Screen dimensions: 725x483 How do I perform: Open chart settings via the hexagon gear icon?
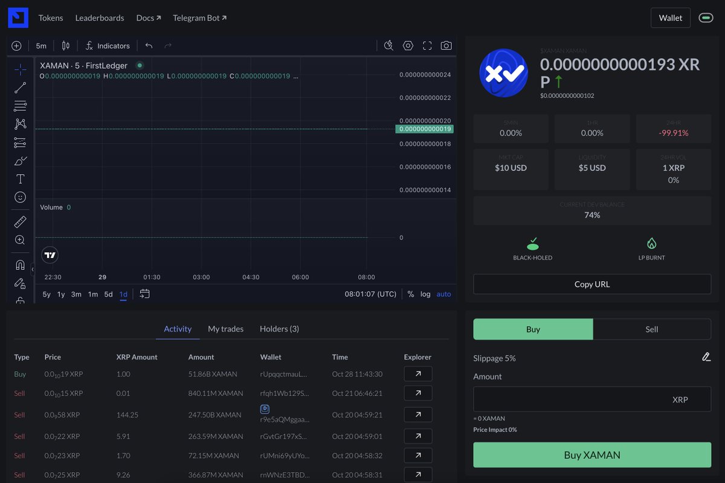[x=408, y=45]
